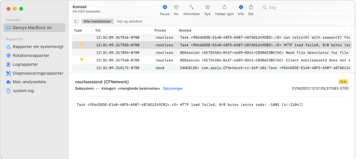Sort by Proces column header
Image resolution: width=356 pixels, height=159 pixels.
[x=160, y=30]
